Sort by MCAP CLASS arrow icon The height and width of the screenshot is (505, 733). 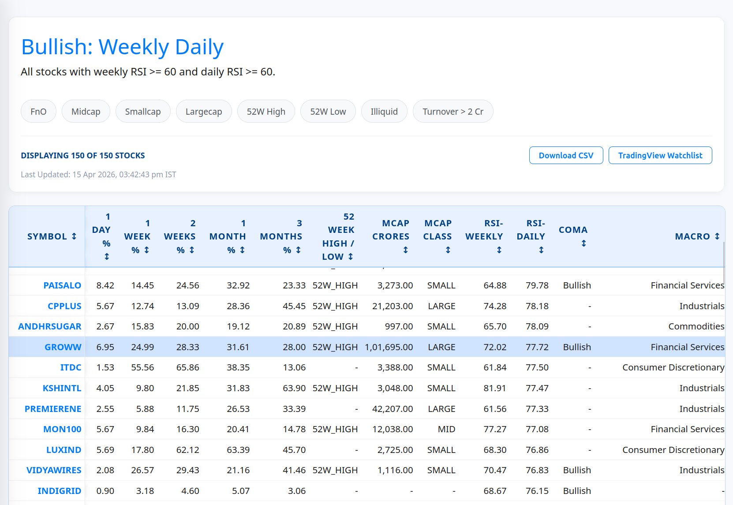(x=448, y=250)
